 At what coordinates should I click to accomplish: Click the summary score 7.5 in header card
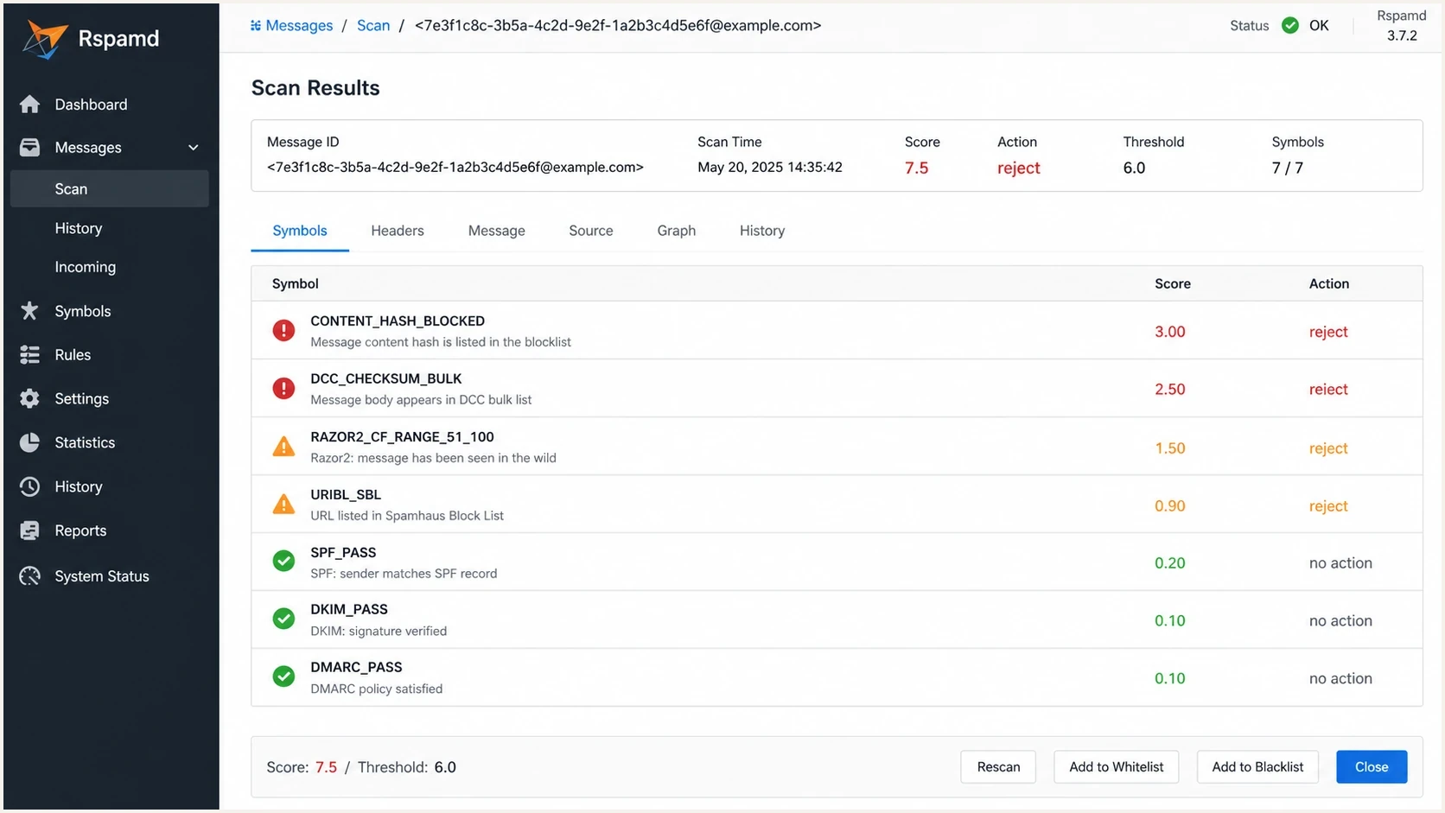pyautogui.click(x=917, y=168)
